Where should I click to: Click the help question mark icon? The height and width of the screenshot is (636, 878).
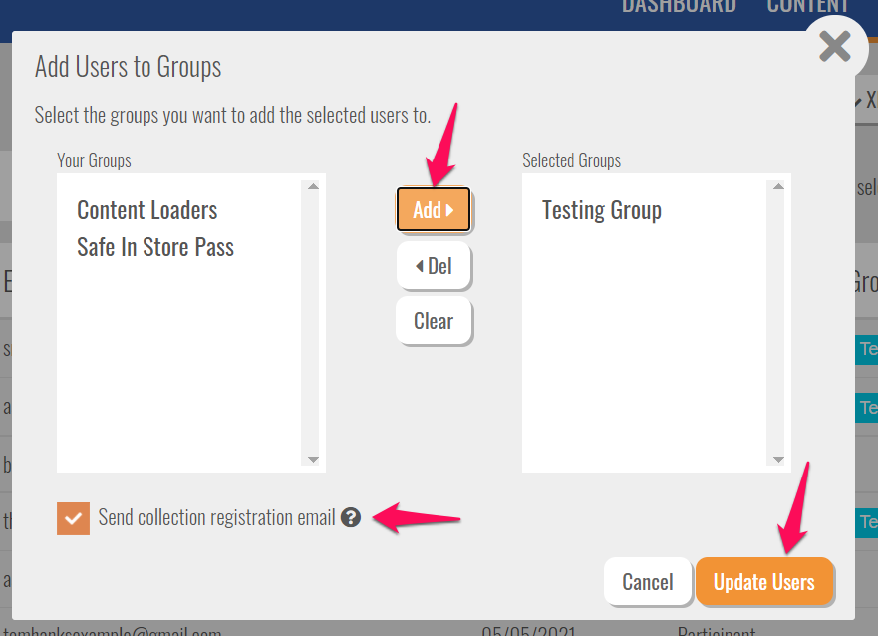point(350,517)
